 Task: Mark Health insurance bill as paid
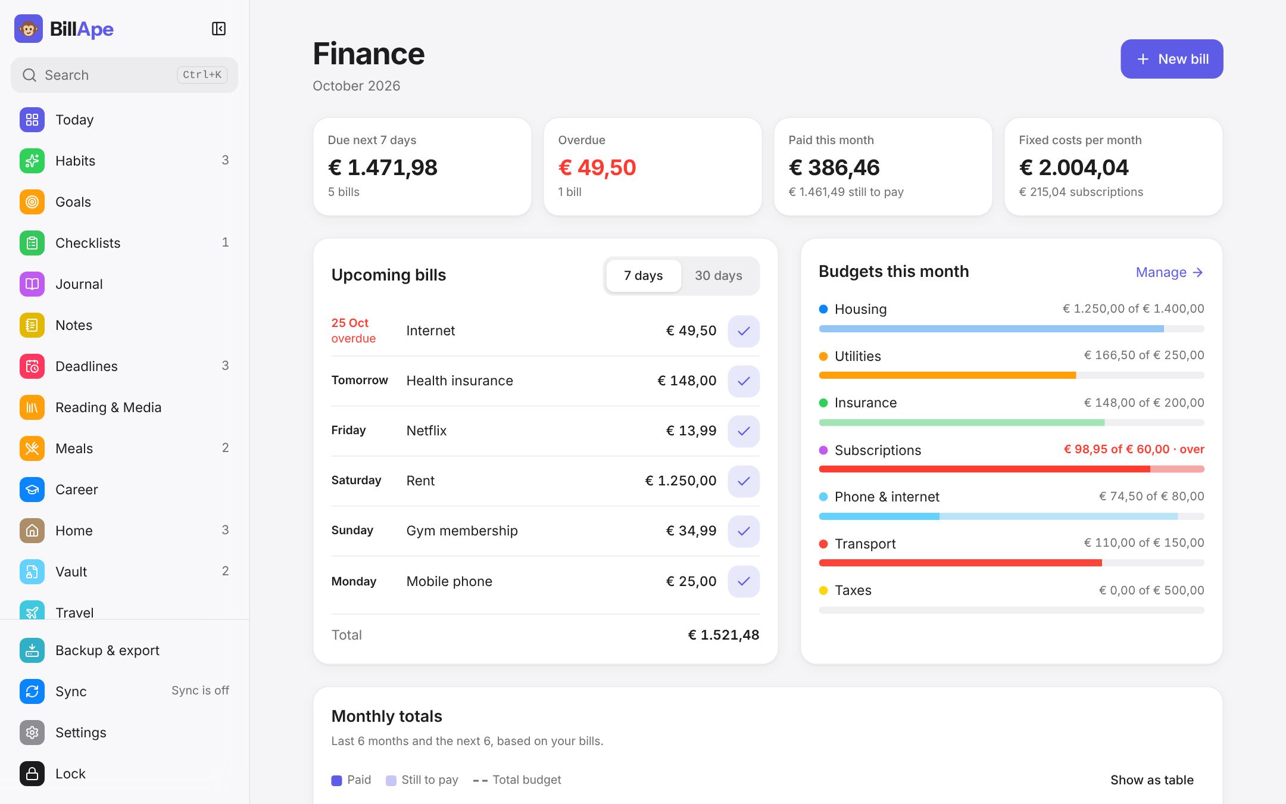(x=744, y=381)
